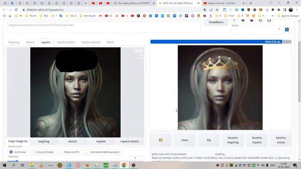Copy image to inpaint sketch button
301x169 pixels.
[130, 141]
